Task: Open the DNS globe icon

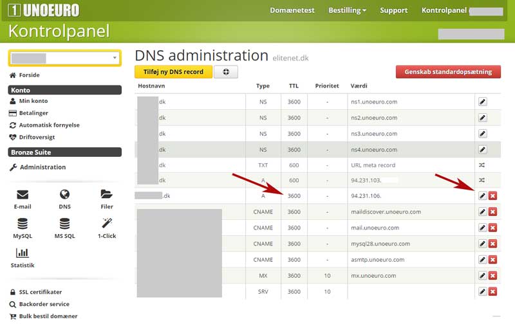Action: (64, 195)
